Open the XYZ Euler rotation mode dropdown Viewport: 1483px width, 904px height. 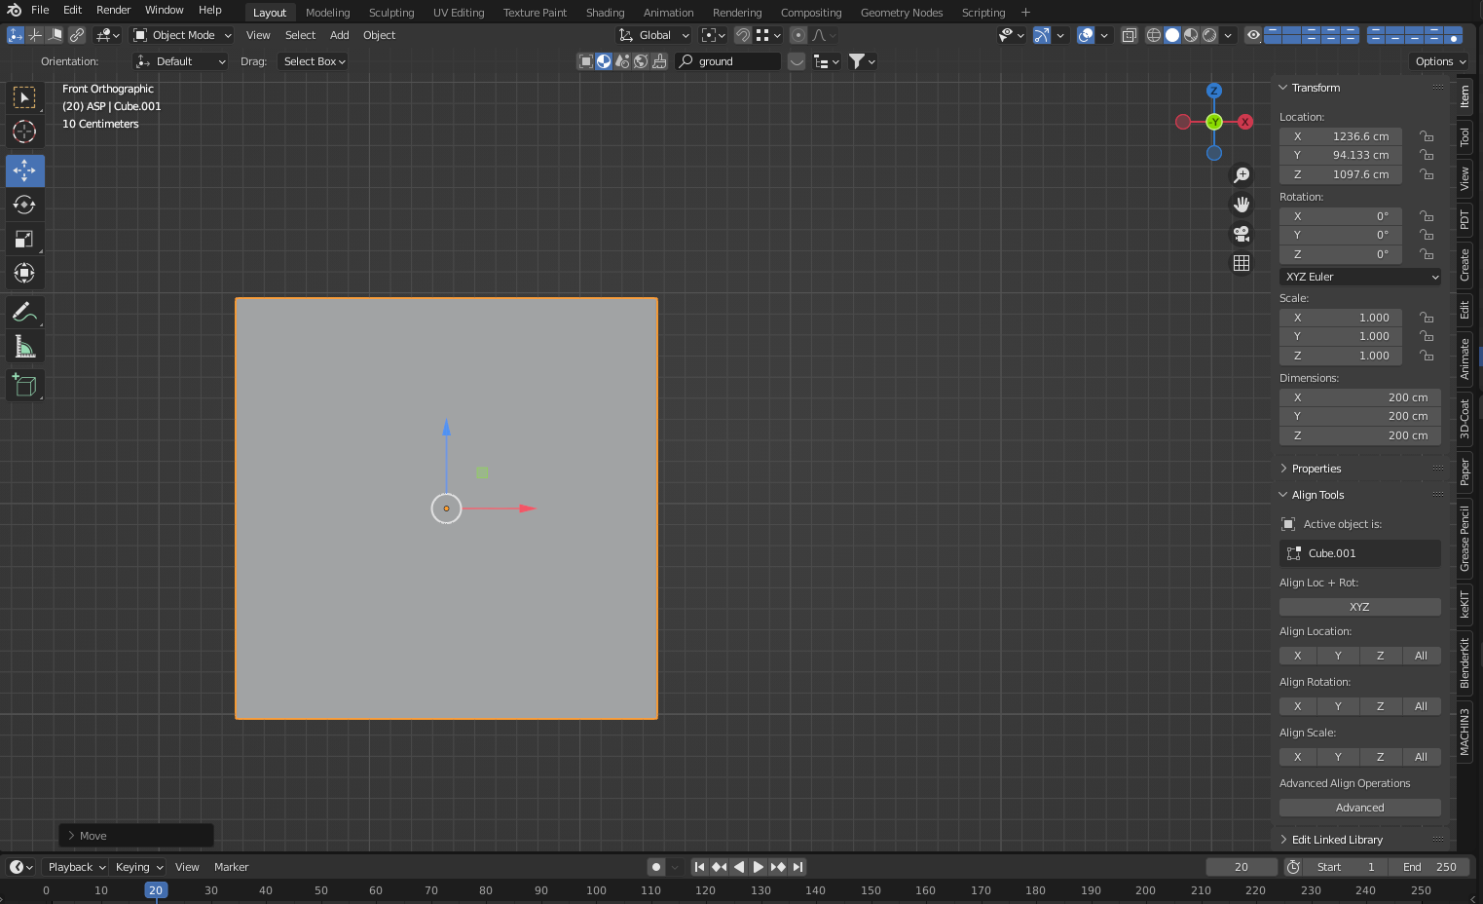1360,277
